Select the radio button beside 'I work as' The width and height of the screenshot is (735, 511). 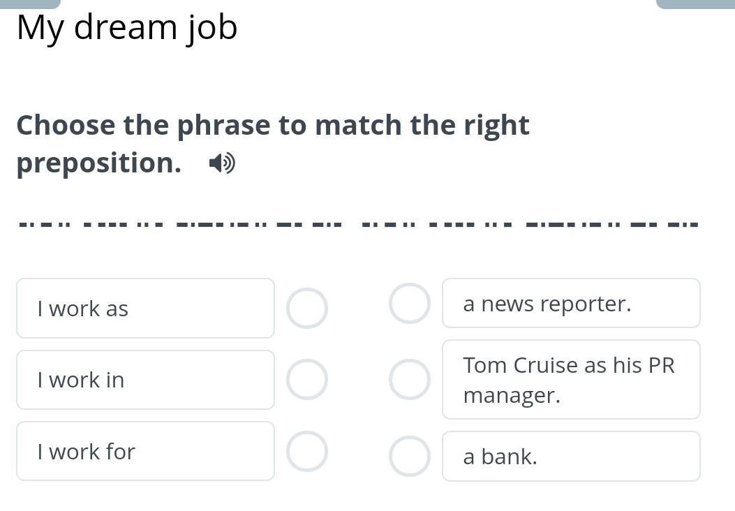click(307, 308)
